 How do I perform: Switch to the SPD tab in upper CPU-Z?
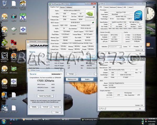point(125,7)
